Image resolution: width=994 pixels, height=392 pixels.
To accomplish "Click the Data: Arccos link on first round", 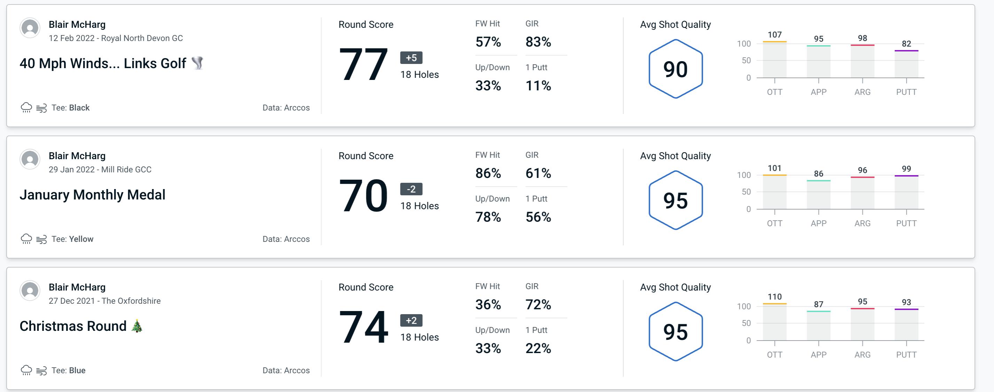I will coord(285,107).
